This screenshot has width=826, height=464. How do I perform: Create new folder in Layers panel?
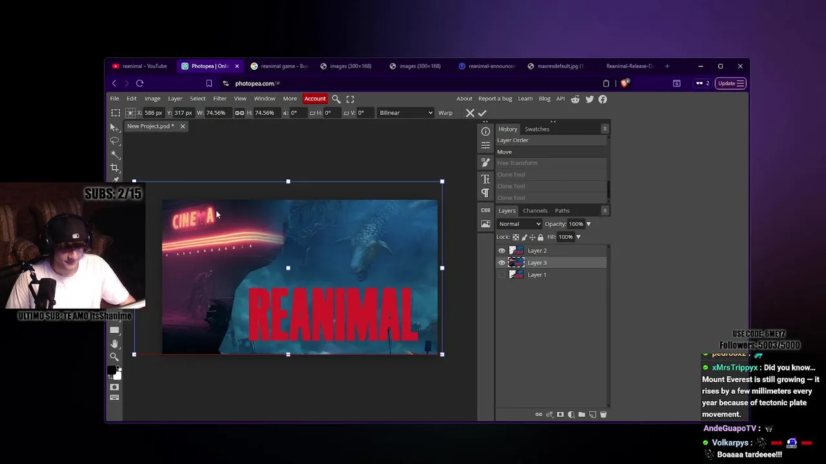581,414
